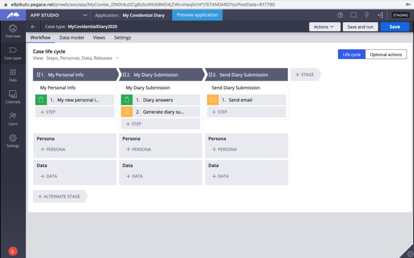This screenshot has height=258, width=414.
Task: Click the JL user avatar
Action: pyautogui.click(x=13, y=251)
